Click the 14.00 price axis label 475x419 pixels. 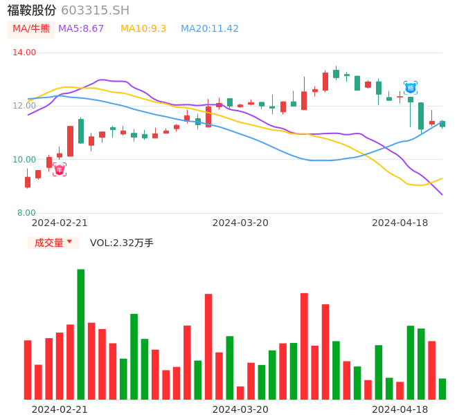pyautogui.click(x=24, y=53)
